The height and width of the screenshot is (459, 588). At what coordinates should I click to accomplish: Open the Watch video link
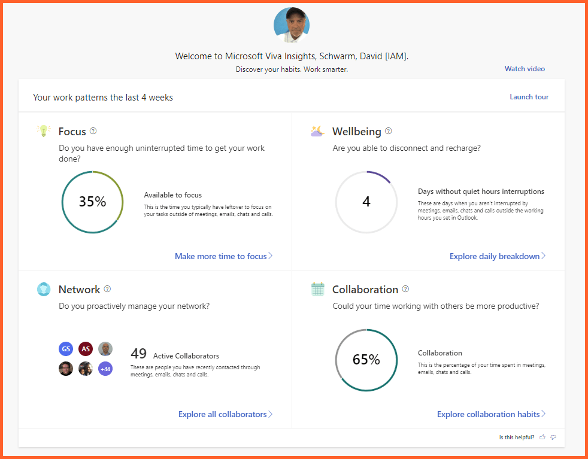(x=525, y=69)
